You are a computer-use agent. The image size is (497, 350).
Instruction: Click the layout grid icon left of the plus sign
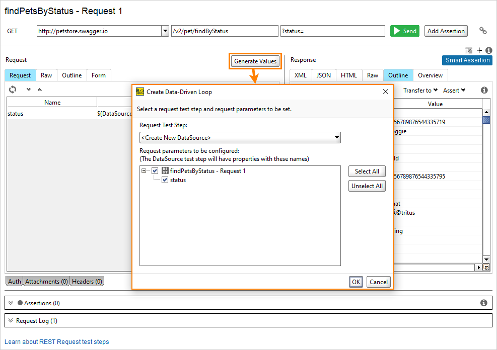coord(468,50)
